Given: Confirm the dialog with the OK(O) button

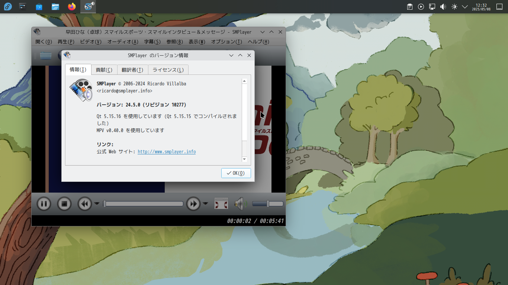Looking at the screenshot, I should point(236,173).
